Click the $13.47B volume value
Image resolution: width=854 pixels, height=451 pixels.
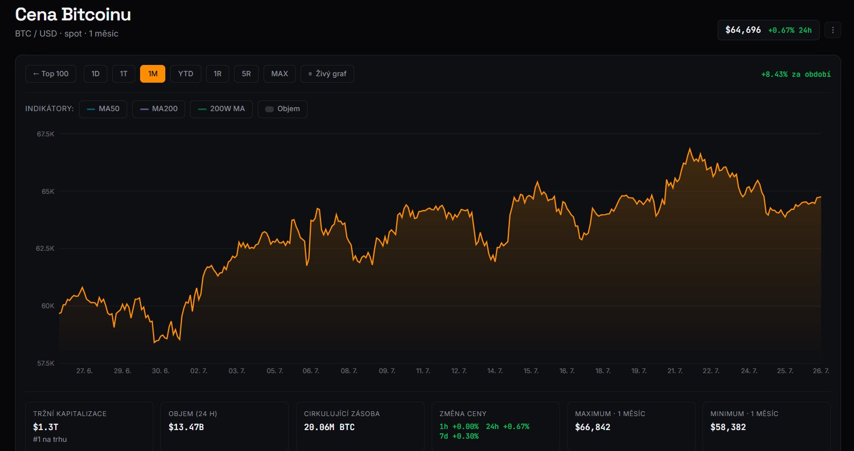[186, 427]
